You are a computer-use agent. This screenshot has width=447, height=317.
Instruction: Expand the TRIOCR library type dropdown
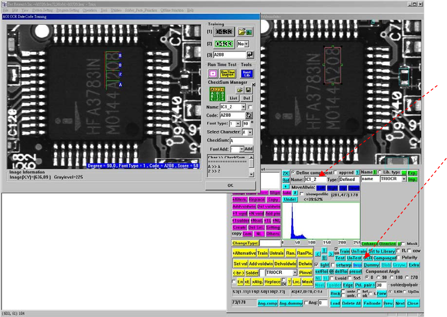[404, 179]
